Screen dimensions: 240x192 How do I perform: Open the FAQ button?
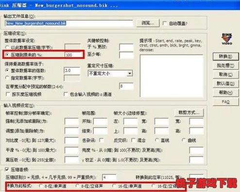tap(225, 102)
